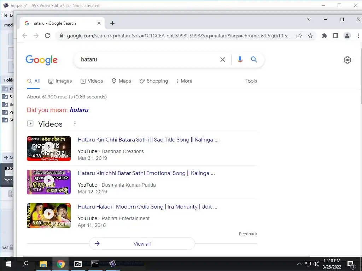Open Chrome from the taskbar
The width and height of the screenshot is (362, 271).
(x=61, y=264)
